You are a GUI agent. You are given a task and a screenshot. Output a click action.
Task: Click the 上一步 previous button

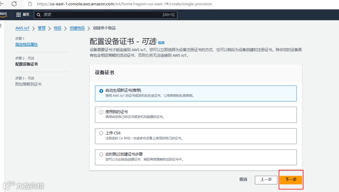pos(266,180)
